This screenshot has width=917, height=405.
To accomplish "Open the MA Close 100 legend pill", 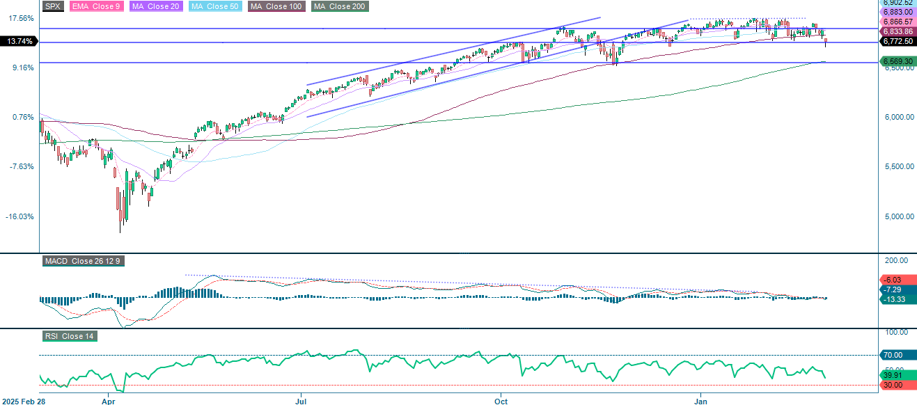I will tap(276, 6).
